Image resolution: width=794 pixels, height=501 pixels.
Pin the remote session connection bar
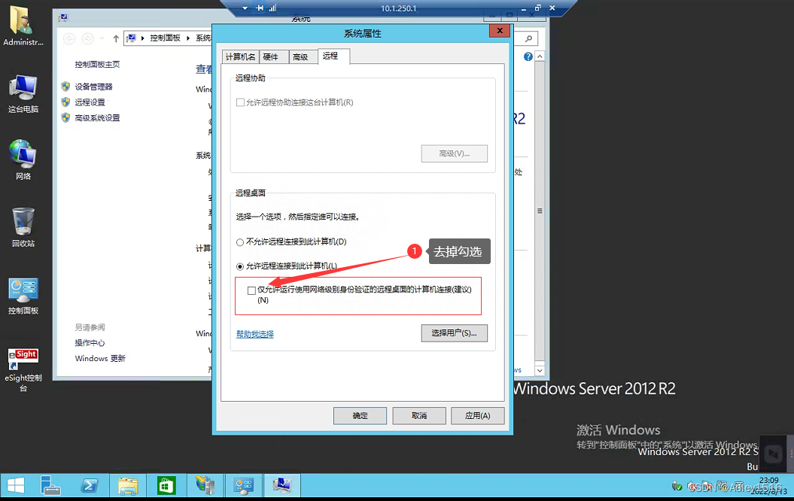(260, 8)
